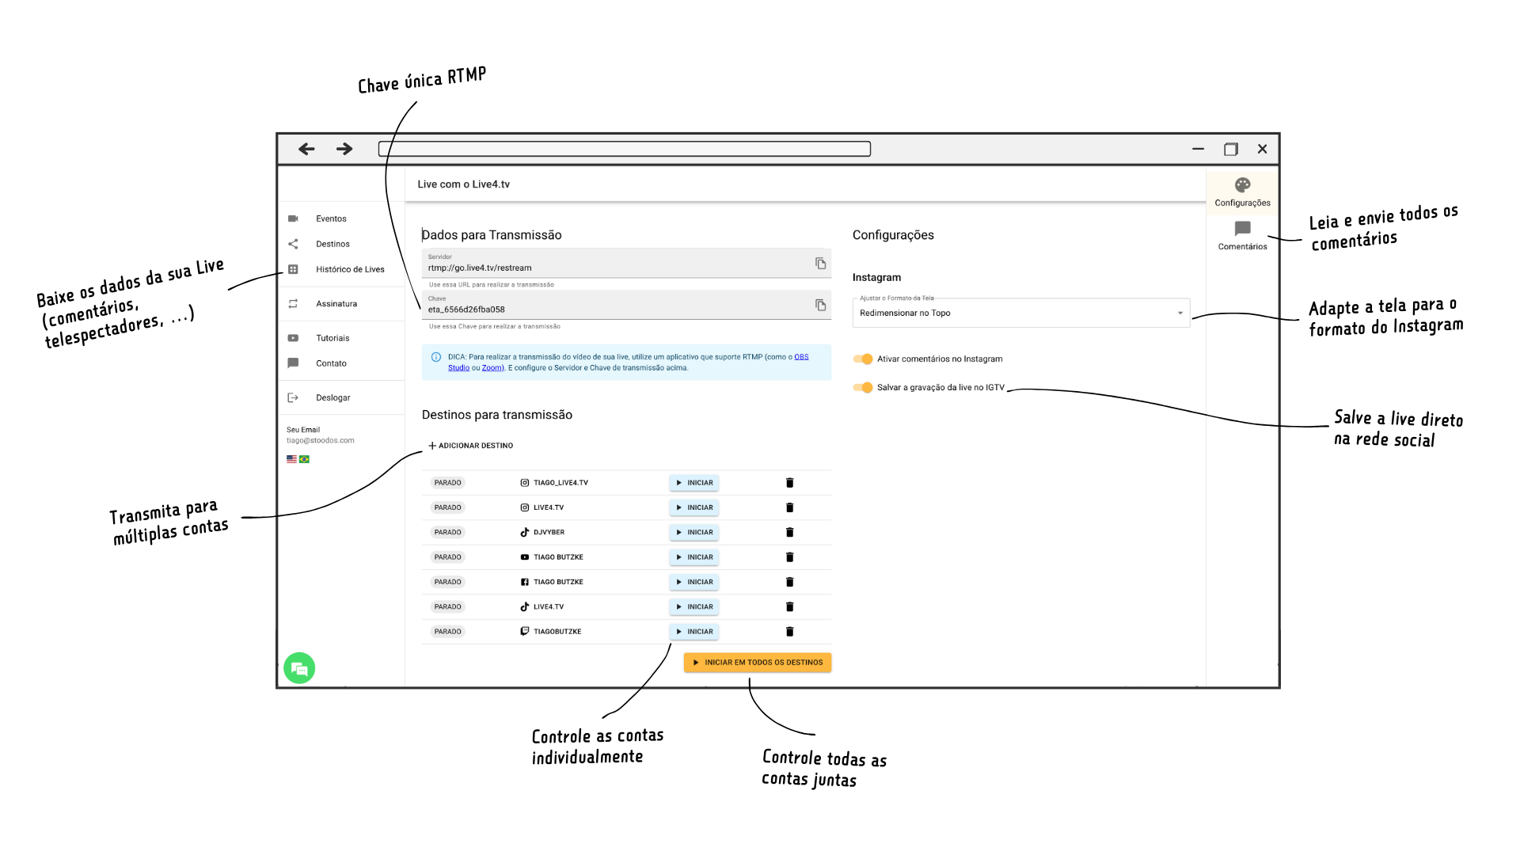Delete the TIAGOBUTZKE Twitch destination
1520x855 pixels.
(789, 632)
